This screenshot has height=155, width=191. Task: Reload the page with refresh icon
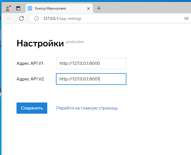[x=21, y=18]
